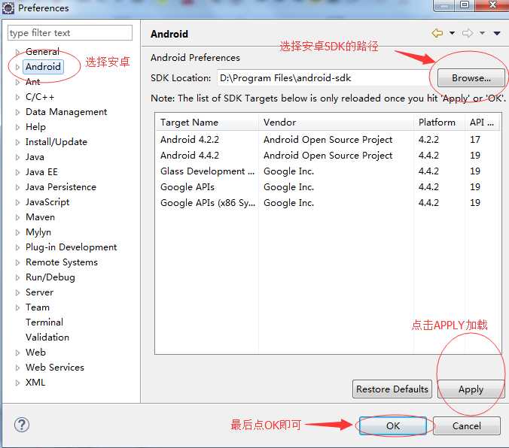Select Server preferences category
The width and height of the screenshot is (509, 448).
tap(39, 292)
